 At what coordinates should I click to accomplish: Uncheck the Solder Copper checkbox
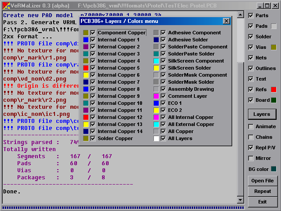click(93, 138)
